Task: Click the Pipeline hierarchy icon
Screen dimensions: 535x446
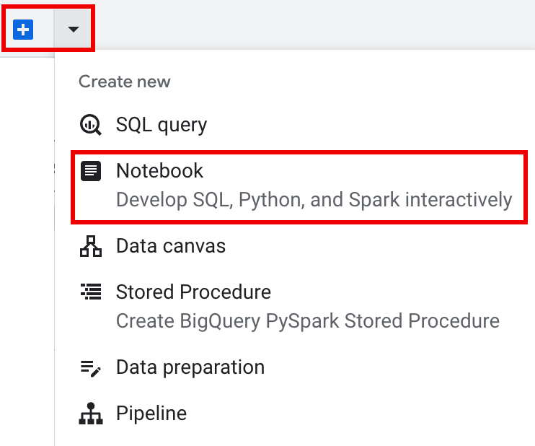Action: tap(91, 414)
